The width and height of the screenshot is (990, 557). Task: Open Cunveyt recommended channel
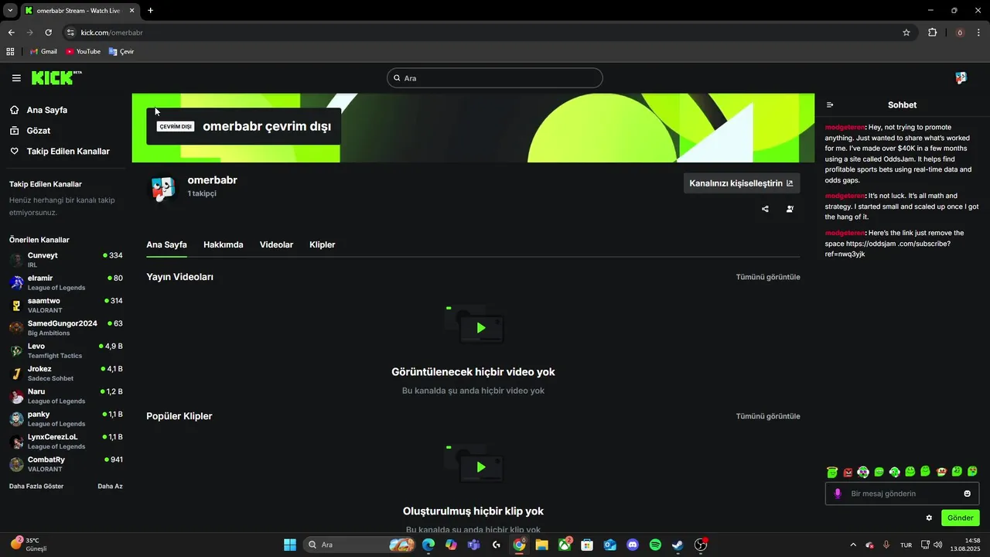pos(66,260)
